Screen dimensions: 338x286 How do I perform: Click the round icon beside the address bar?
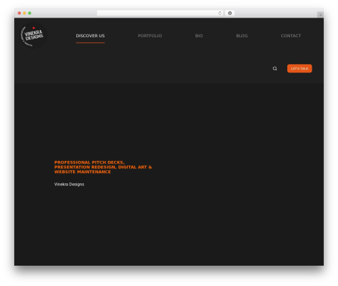pyautogui.click(x=230, y=13)
